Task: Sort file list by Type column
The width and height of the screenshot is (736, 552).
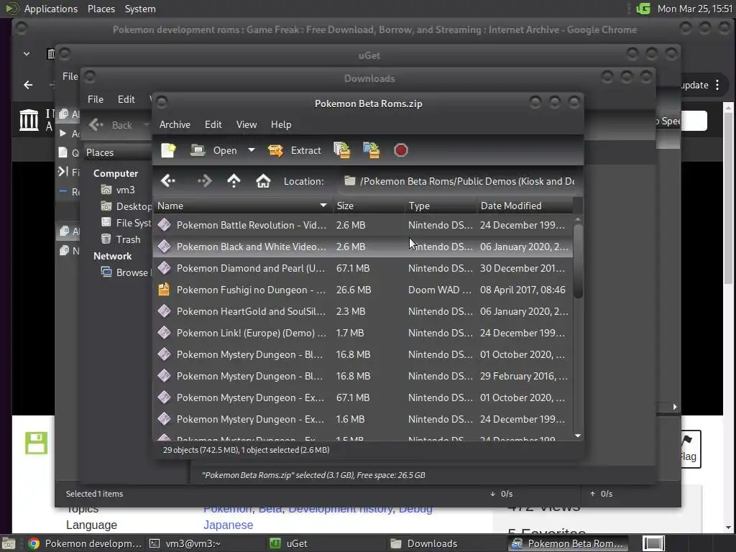Action: (x=441, y=206)
